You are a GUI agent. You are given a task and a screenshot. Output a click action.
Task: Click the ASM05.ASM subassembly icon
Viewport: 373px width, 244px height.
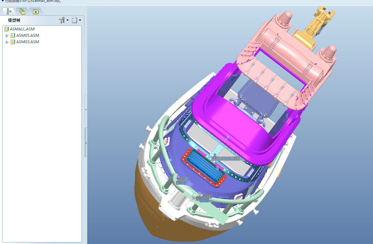click(x=13, y=36)
